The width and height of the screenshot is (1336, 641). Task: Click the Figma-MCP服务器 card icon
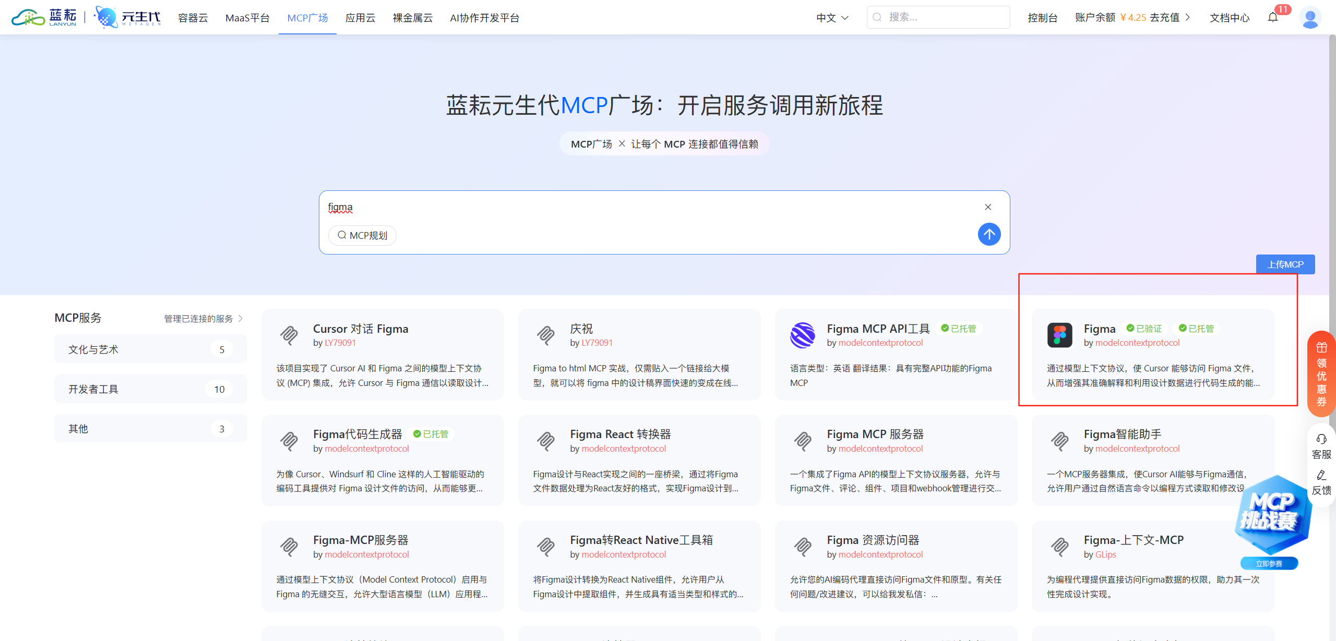[289, 547]
